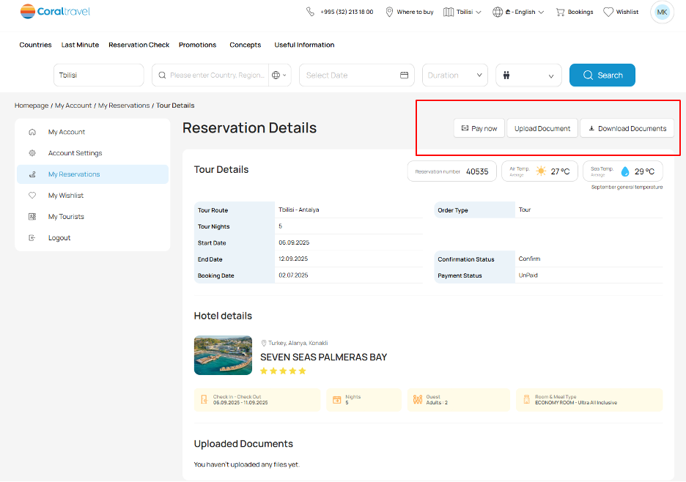Open the calendar icon in Select Date
Screen dimensions: 686x482
coord(404,75)
